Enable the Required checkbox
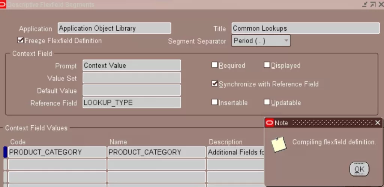The width and height of the screenshot is (384, 187). (x=214, y=65)
